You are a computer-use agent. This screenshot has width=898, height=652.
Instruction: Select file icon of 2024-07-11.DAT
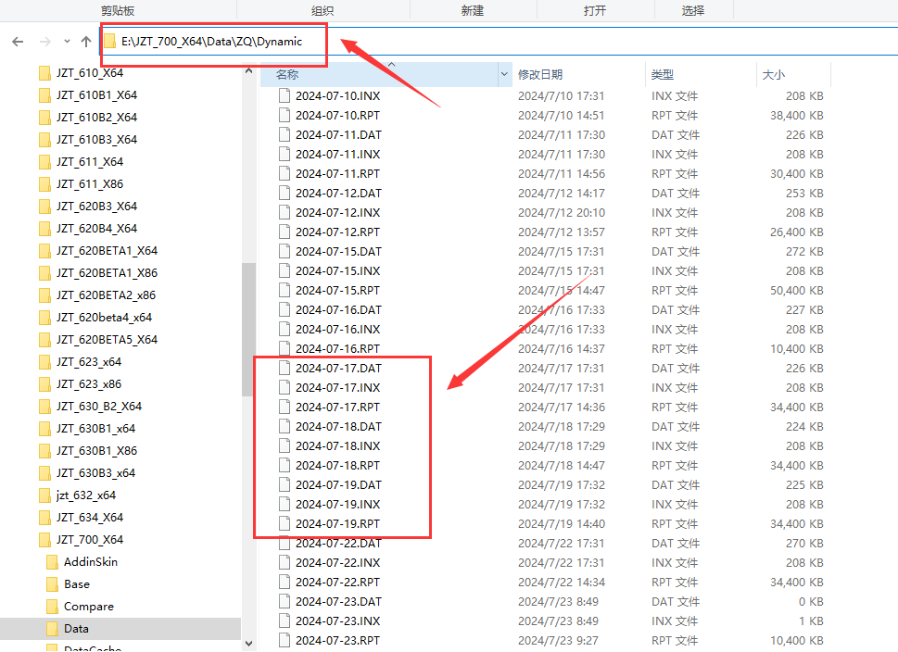pos(285,134)
